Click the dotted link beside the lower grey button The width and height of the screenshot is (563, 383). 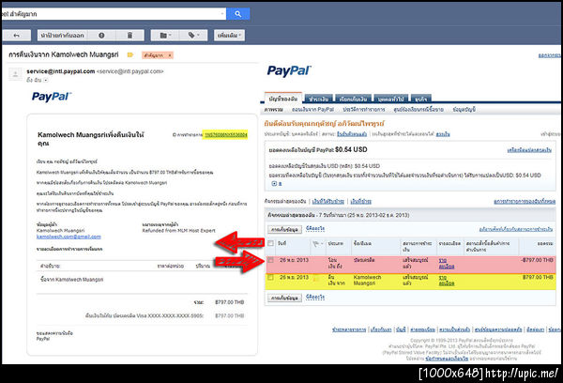pos(315,298)
